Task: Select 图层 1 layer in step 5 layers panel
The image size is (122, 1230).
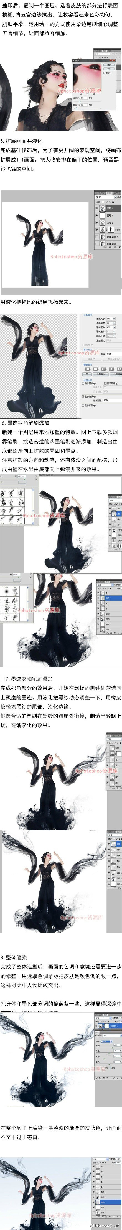Action: tap(108, 223)
